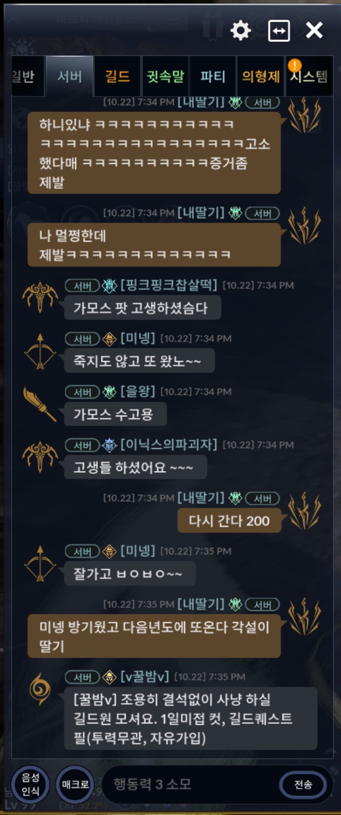This screenshot has width=341, height=815.
Task: Toggle chat window width arrow icon
Action: [279, 31]
